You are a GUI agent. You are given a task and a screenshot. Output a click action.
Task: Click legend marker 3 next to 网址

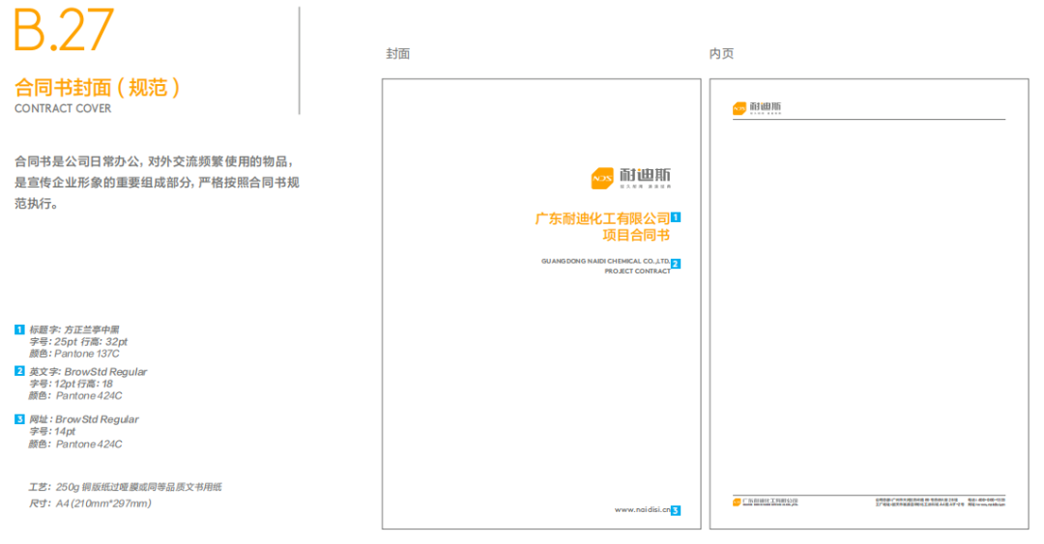(x=19, y=419)
